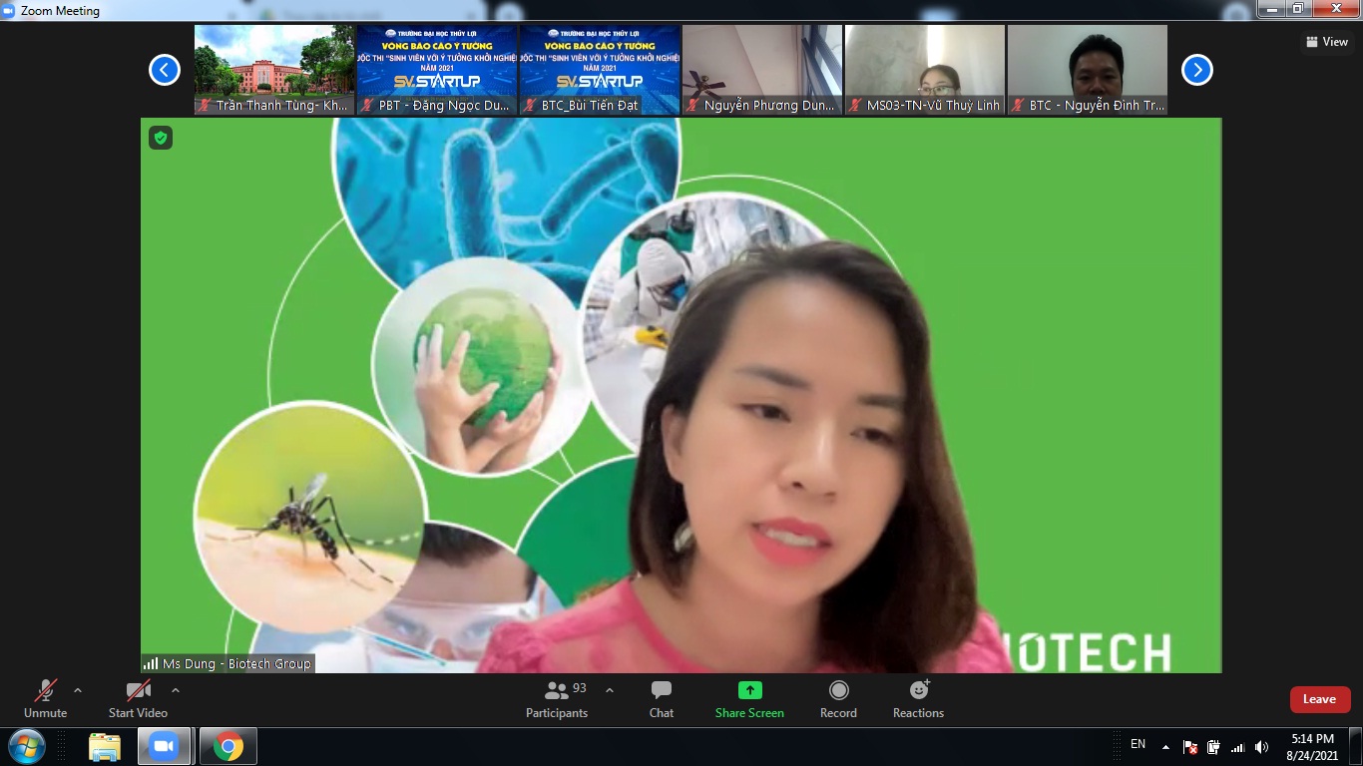Show hidden system tray icons
The height and width of the screenshot is (766, 1363).
click(x=1165, y=747)
